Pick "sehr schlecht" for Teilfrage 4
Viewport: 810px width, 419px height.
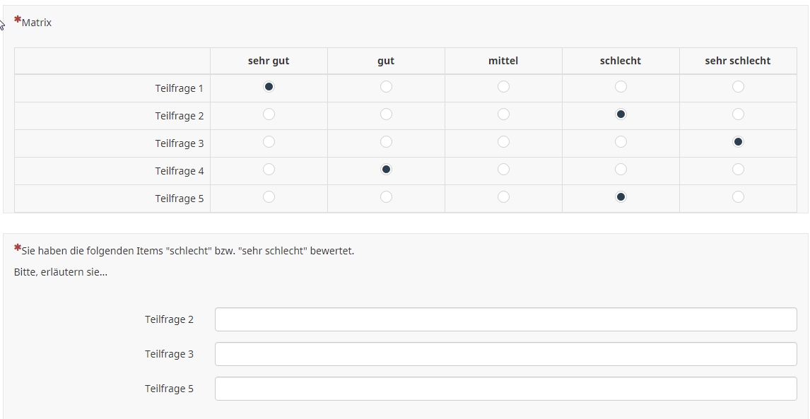pos(738,170)
